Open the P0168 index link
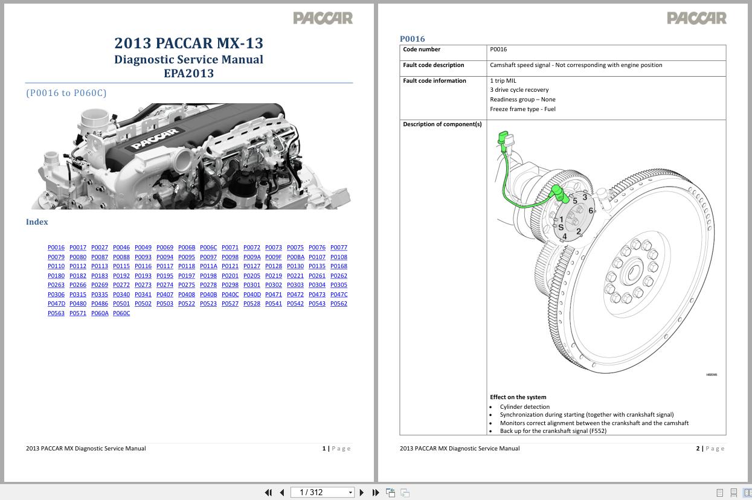This screenshot has width=752, height=500. (x=339, y=266)
